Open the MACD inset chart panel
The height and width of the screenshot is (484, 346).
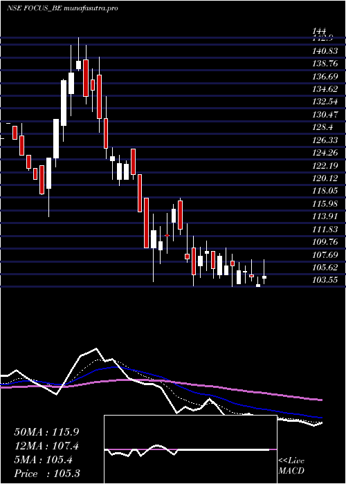pos(190,449)
